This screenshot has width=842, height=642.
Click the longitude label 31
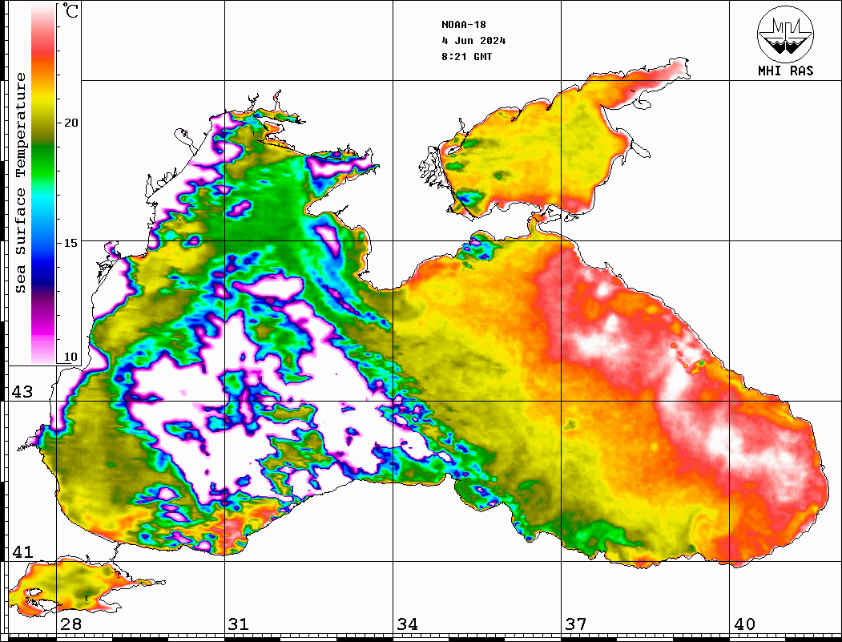point(239,624)
